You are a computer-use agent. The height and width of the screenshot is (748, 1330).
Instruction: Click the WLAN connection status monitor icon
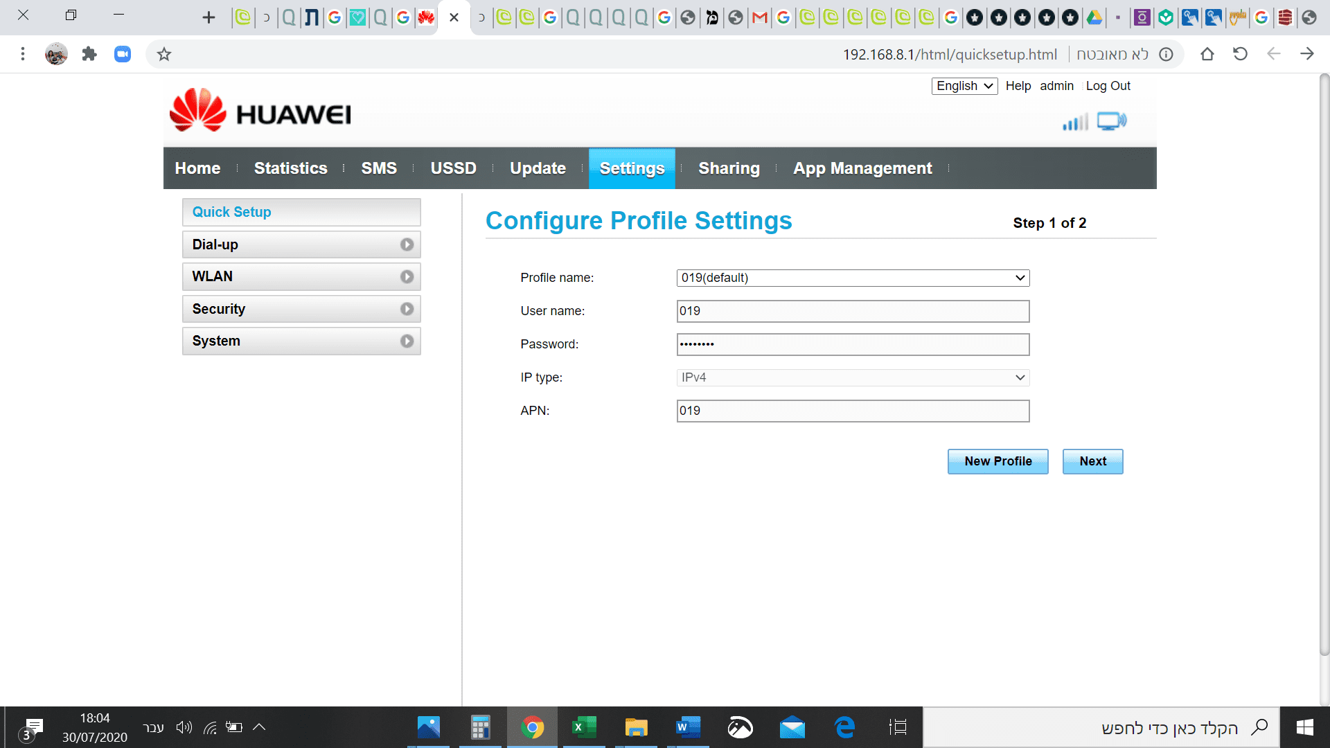click(x=1111, y=121)
